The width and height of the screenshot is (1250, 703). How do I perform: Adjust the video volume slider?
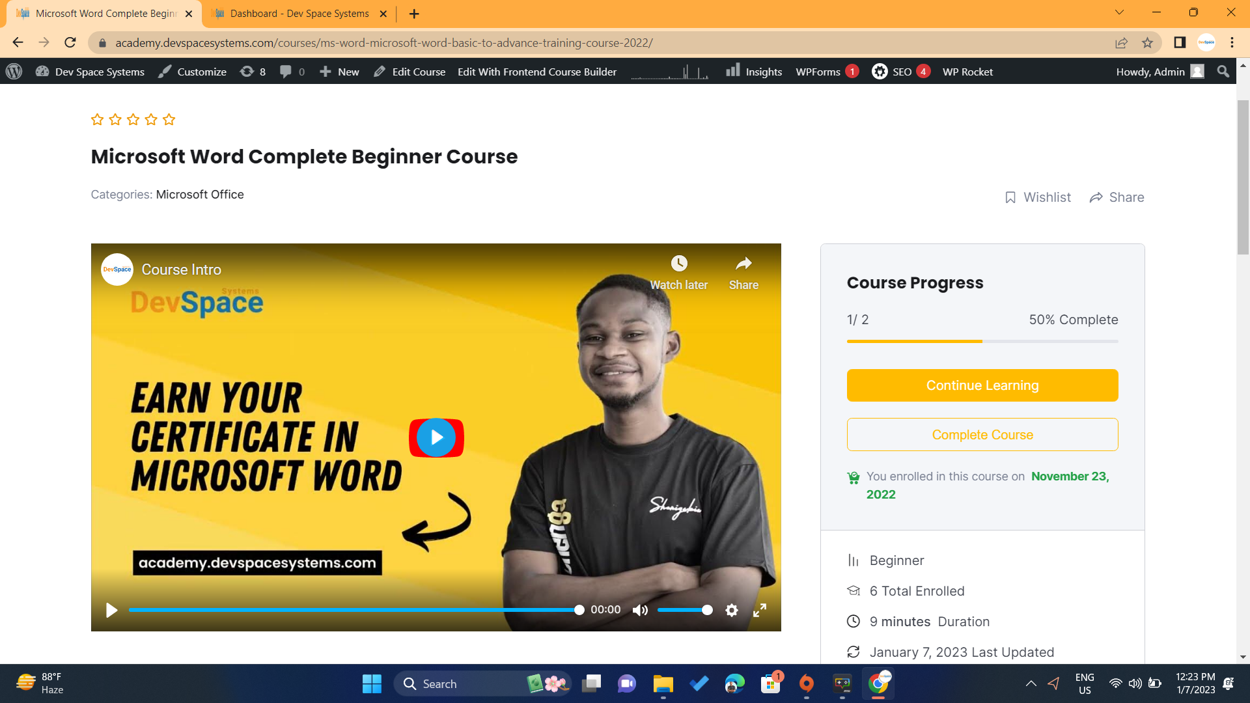point(685,610)
